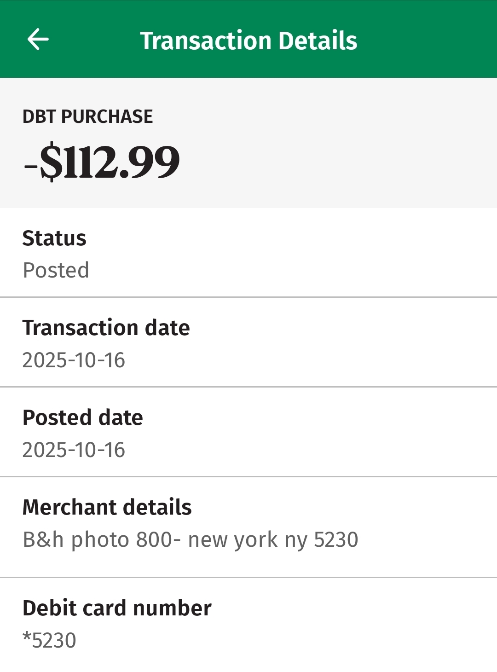The width and height of the screenshot is (497, 672).
Task: Click the Transaction Details header title
Action: point(248,41)
